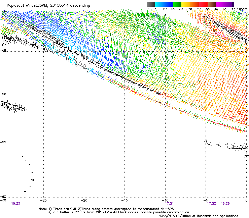This screenshot has width=249, height=218.
Task: Click the brown 35-40 knots swatch
Action: coord(212,4)
